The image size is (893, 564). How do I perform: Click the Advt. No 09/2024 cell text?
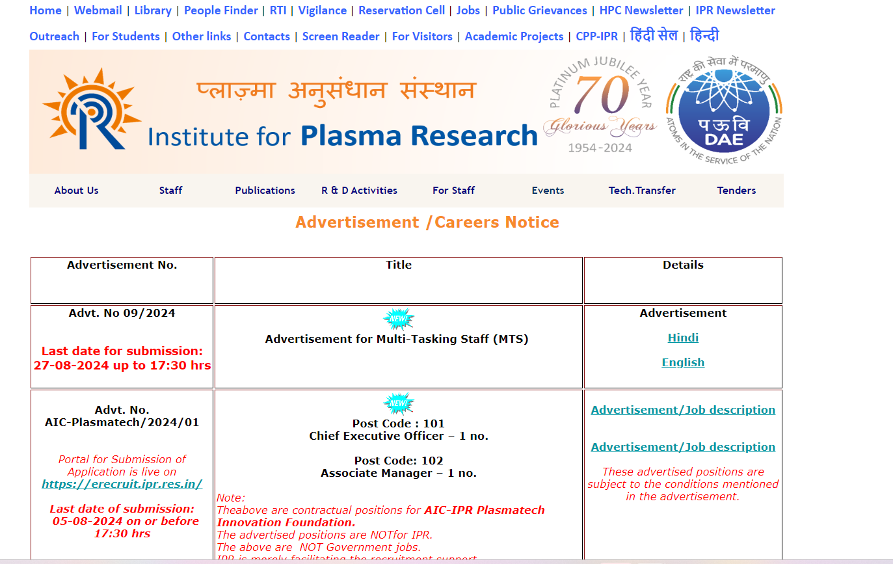(x=122, y=313)
